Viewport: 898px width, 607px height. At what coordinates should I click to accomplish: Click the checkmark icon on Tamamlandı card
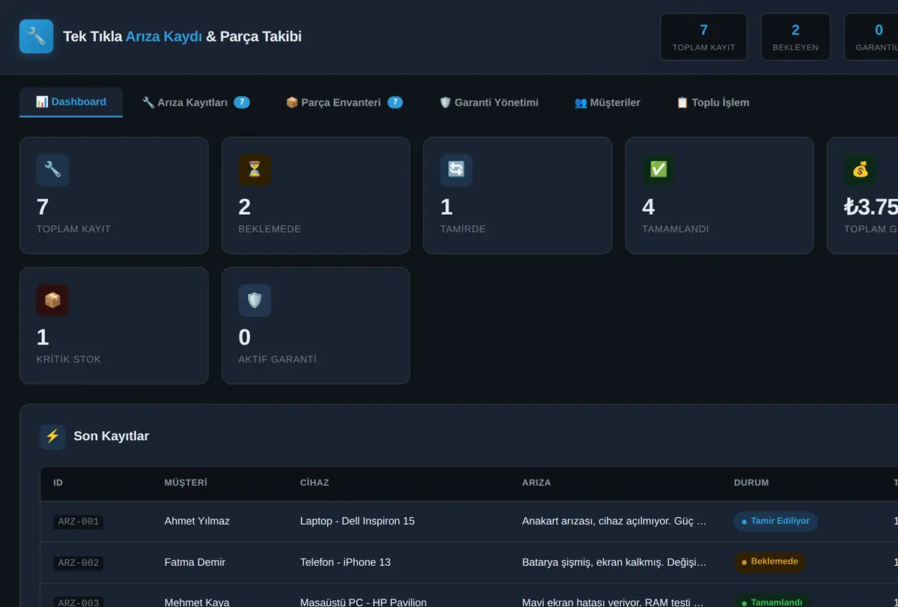[659, 170]
